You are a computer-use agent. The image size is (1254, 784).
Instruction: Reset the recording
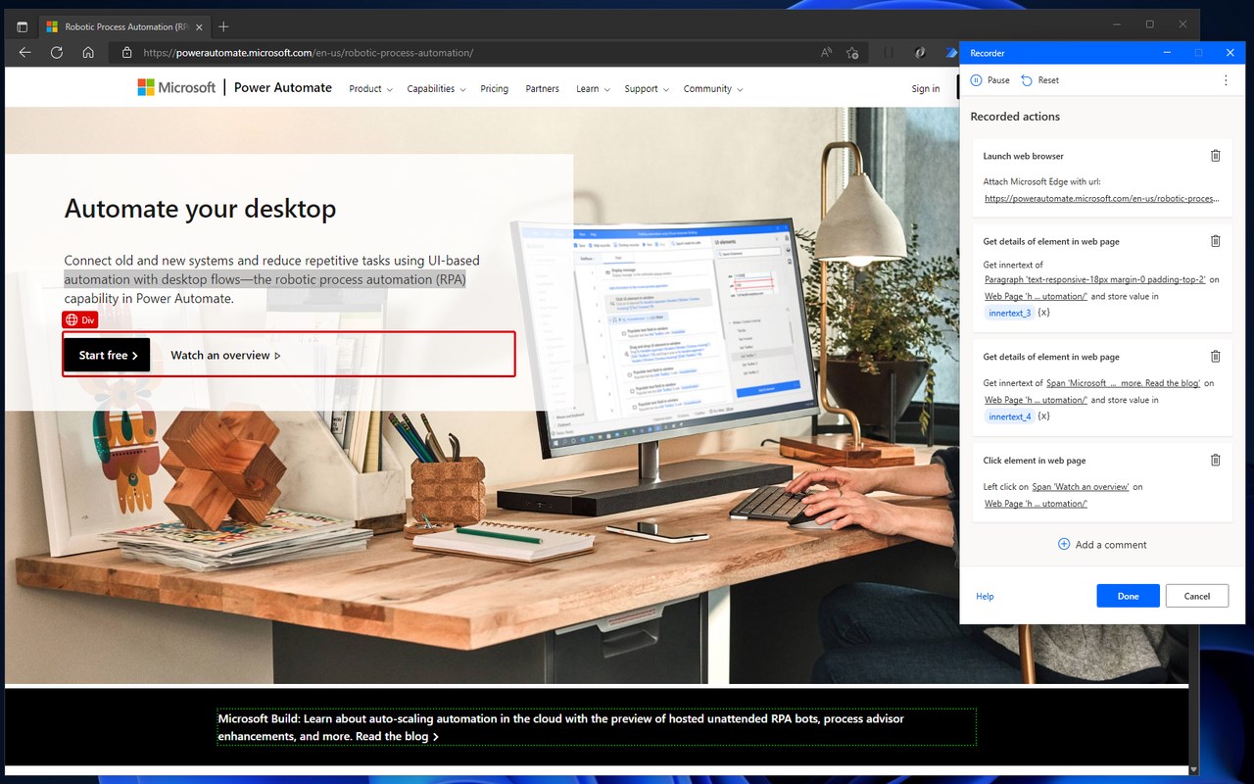point(1039,80)
